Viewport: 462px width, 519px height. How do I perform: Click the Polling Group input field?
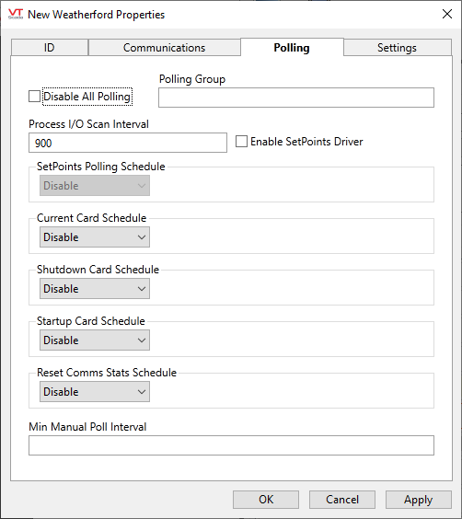296,98
